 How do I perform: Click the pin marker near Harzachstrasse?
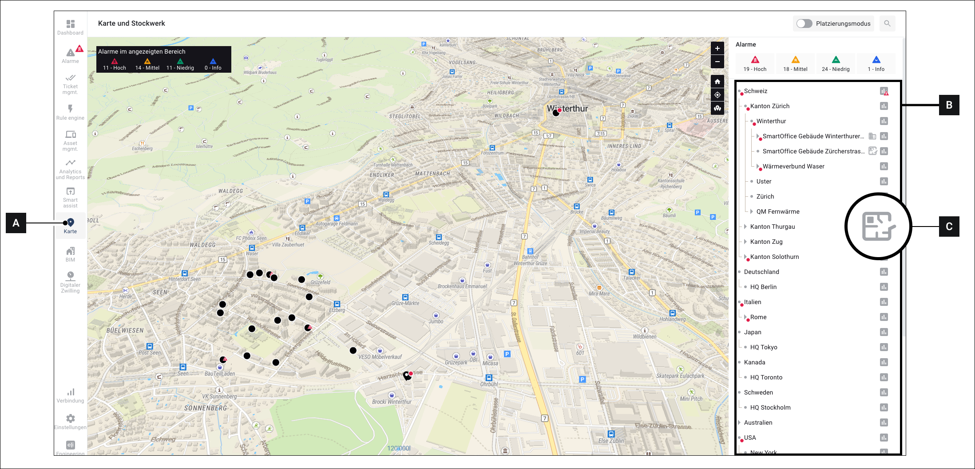click(x=407, y=376)
